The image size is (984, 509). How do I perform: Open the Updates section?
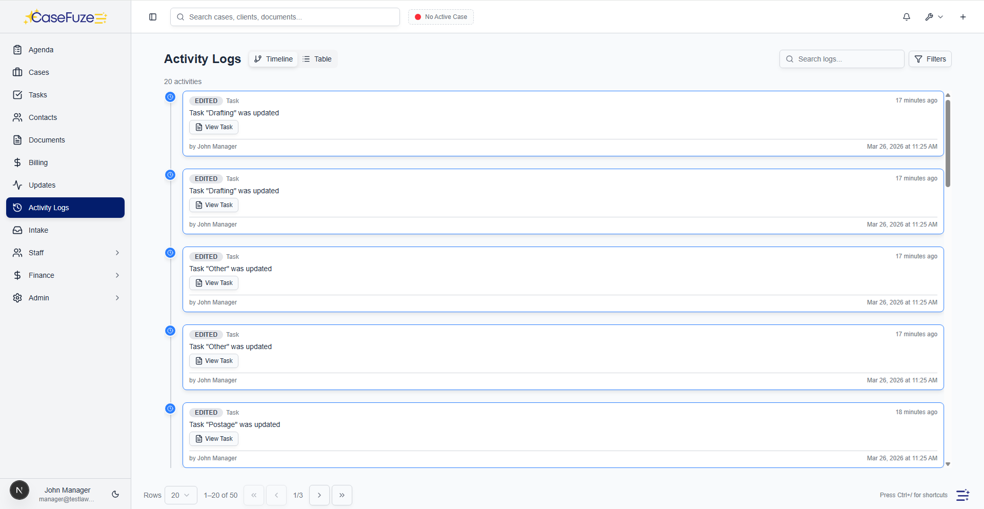pos(42,185)
